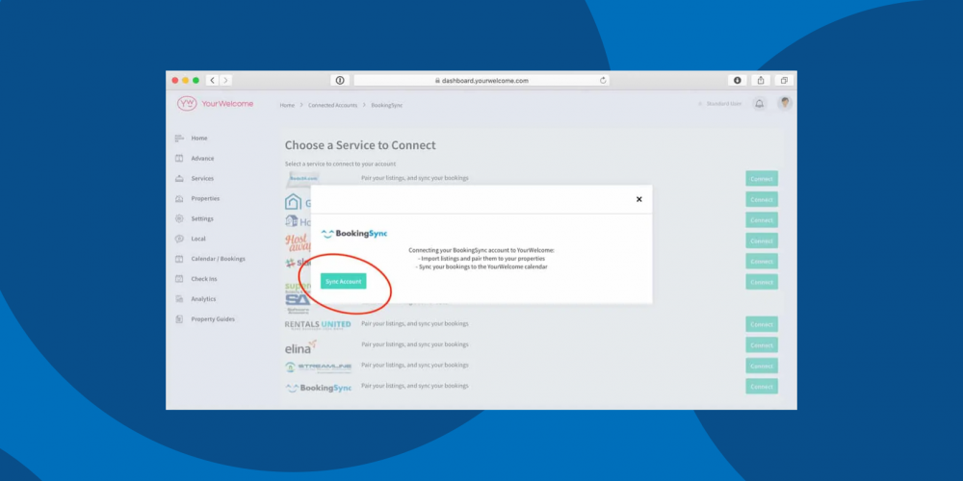Open Calendar / Bookings in the sidebar

click(x=218, y=259)
